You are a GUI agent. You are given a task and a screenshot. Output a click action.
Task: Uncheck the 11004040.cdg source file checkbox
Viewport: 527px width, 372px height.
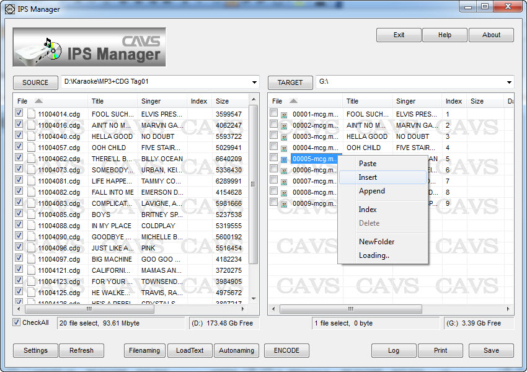19,136
